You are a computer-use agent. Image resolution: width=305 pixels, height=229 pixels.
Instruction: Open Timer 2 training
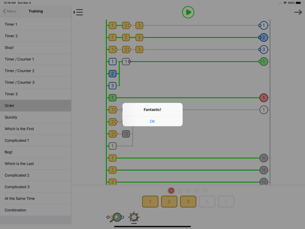point(36,36)
